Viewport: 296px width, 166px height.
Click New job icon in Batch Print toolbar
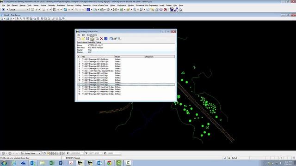click(x=79, y=39)
